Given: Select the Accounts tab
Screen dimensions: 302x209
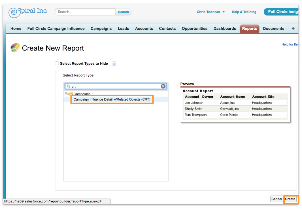Looking at the screenshot, I should pyautogui.click(x=144, y=29).
